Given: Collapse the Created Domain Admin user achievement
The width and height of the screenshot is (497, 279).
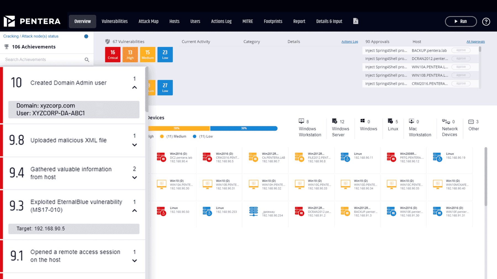Looking at the screenshot, I should 134,88.
